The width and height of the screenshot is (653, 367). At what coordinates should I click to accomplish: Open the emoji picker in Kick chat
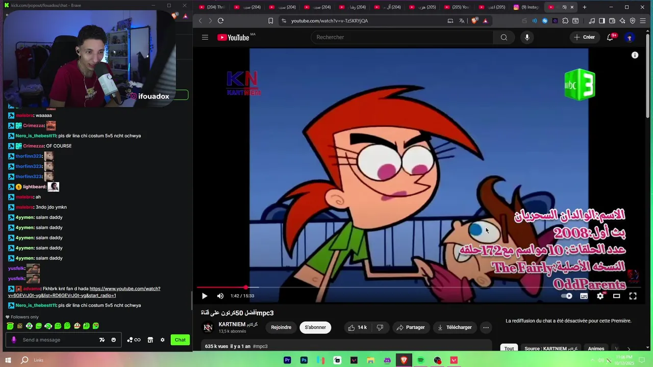(x=113, y=340)
